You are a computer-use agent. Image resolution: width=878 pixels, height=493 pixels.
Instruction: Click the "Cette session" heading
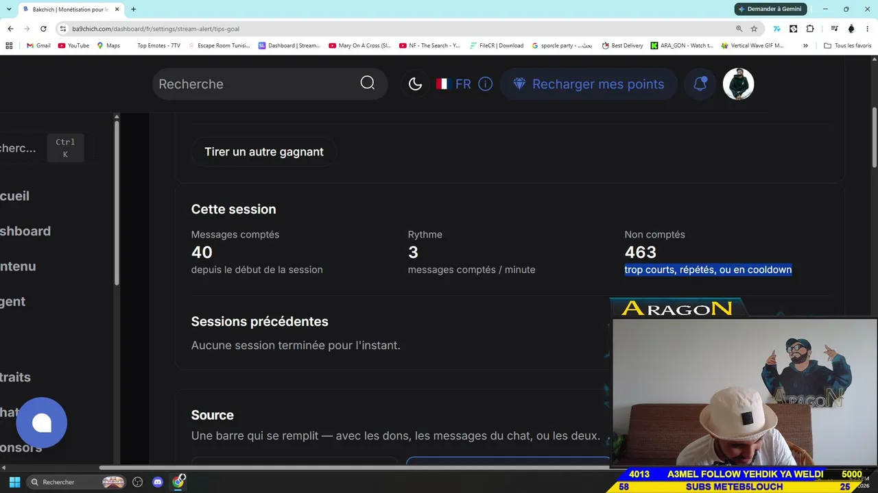(x=234, y=210)
